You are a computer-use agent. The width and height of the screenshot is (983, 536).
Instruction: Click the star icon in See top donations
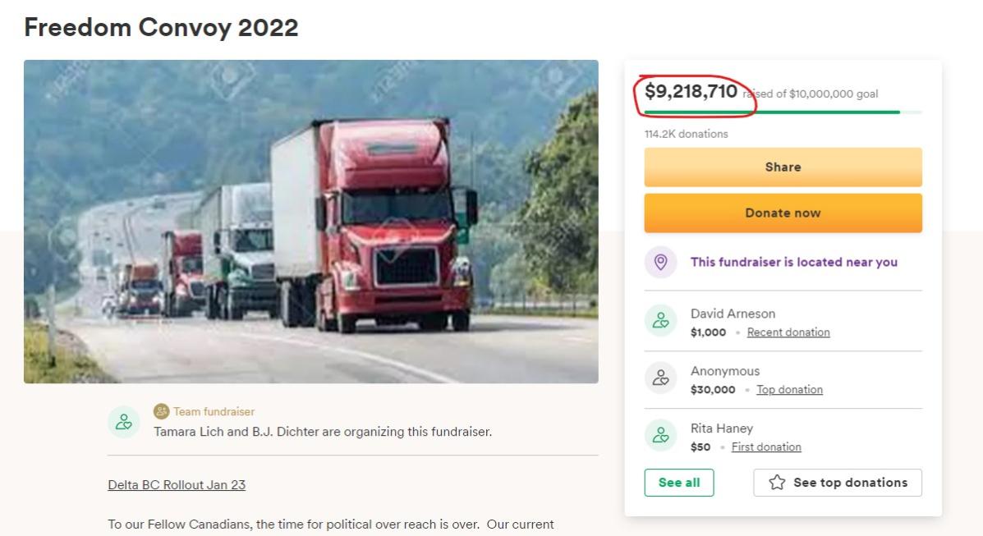(777, 483)
